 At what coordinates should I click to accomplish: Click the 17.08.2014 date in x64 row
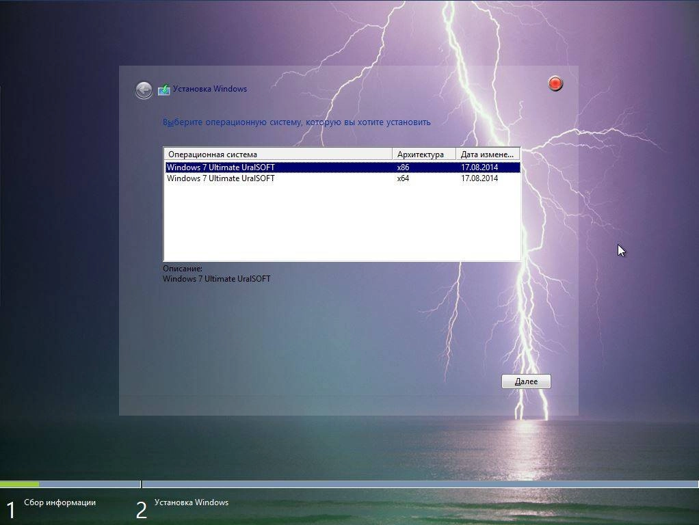point(479,178)
